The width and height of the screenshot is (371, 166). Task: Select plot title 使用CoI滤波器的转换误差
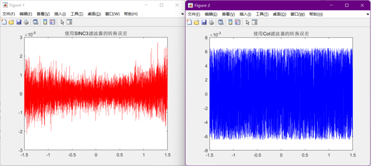coord(281,34)
